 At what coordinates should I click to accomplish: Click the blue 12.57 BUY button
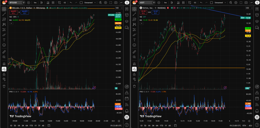point(155,12)
